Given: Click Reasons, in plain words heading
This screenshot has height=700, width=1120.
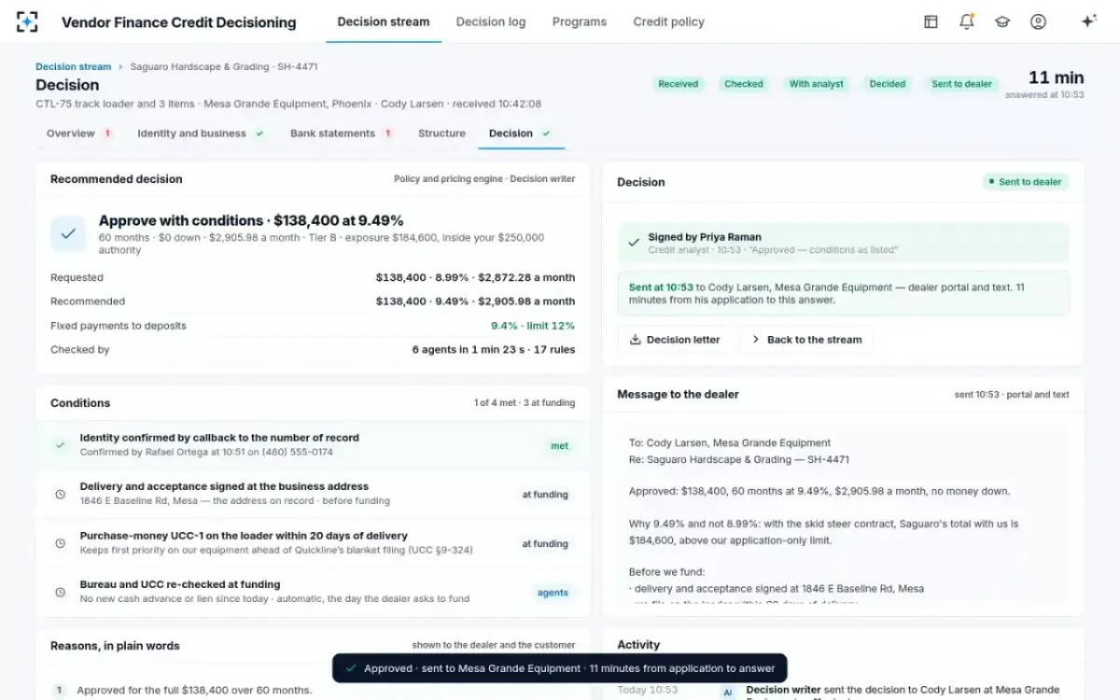Looking at the screenshot, I should click(x=115, y=646).
